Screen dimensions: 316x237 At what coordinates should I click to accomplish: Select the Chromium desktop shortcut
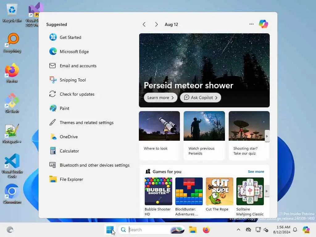(x=12, y=194)
